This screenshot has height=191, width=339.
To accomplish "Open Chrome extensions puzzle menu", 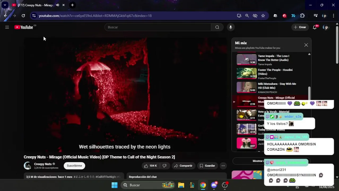I will coord(302,16).
